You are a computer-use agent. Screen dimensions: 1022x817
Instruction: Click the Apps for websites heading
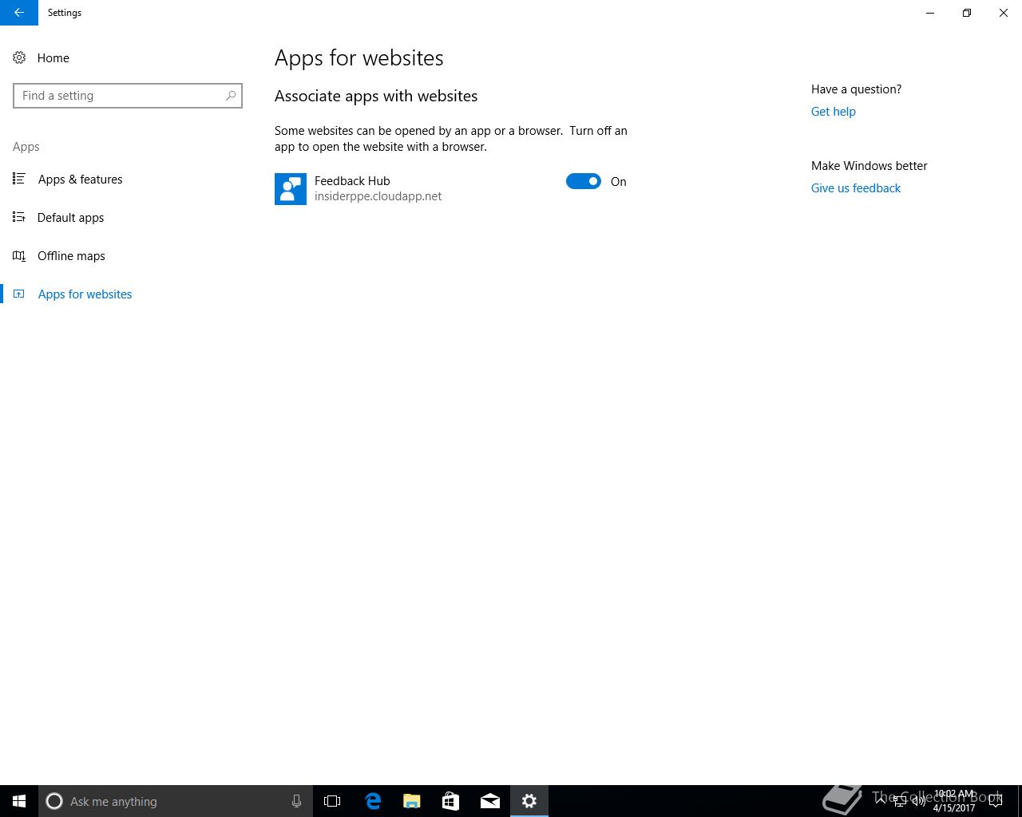(x=358, y=57)
